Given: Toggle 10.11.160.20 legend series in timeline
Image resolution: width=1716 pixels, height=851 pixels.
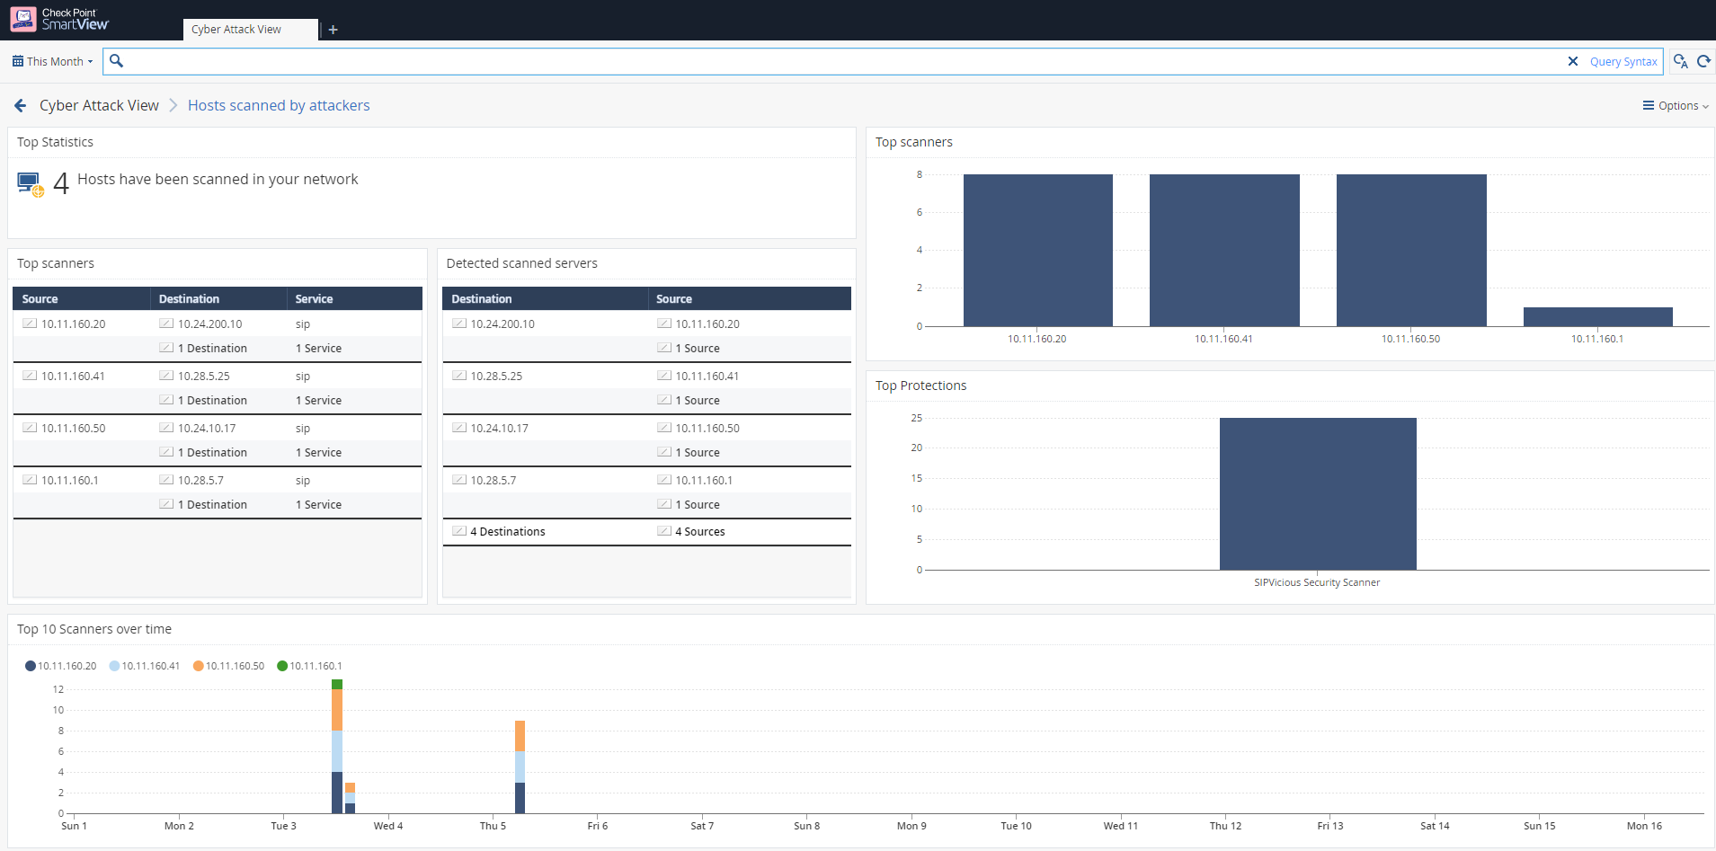Looking at the screenshot, I should [x=60, y=666].
